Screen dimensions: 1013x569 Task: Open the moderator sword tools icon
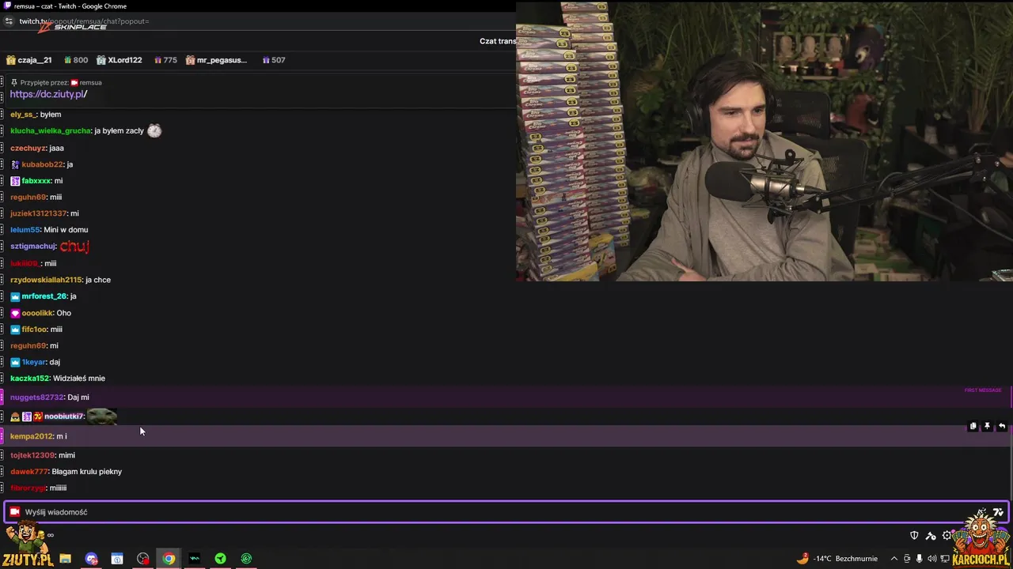931,535
